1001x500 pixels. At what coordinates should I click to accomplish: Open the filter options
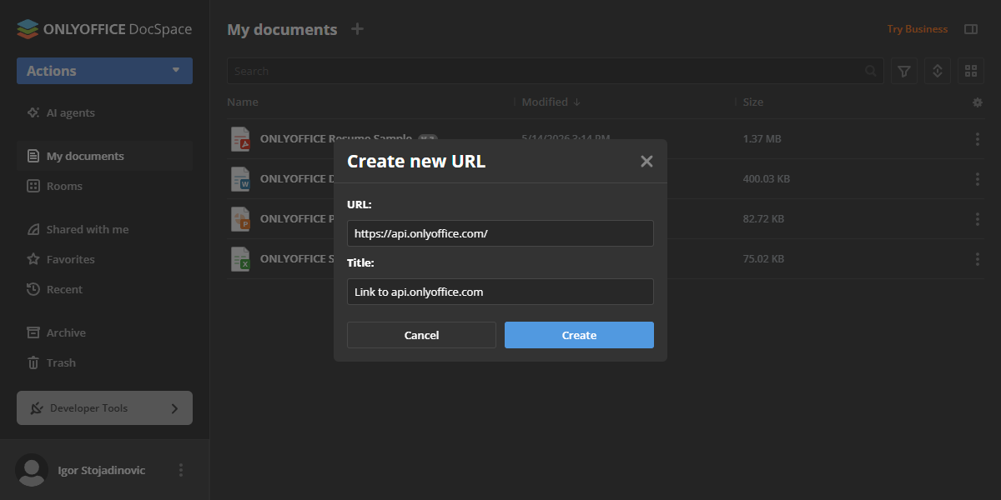[904, 71]
